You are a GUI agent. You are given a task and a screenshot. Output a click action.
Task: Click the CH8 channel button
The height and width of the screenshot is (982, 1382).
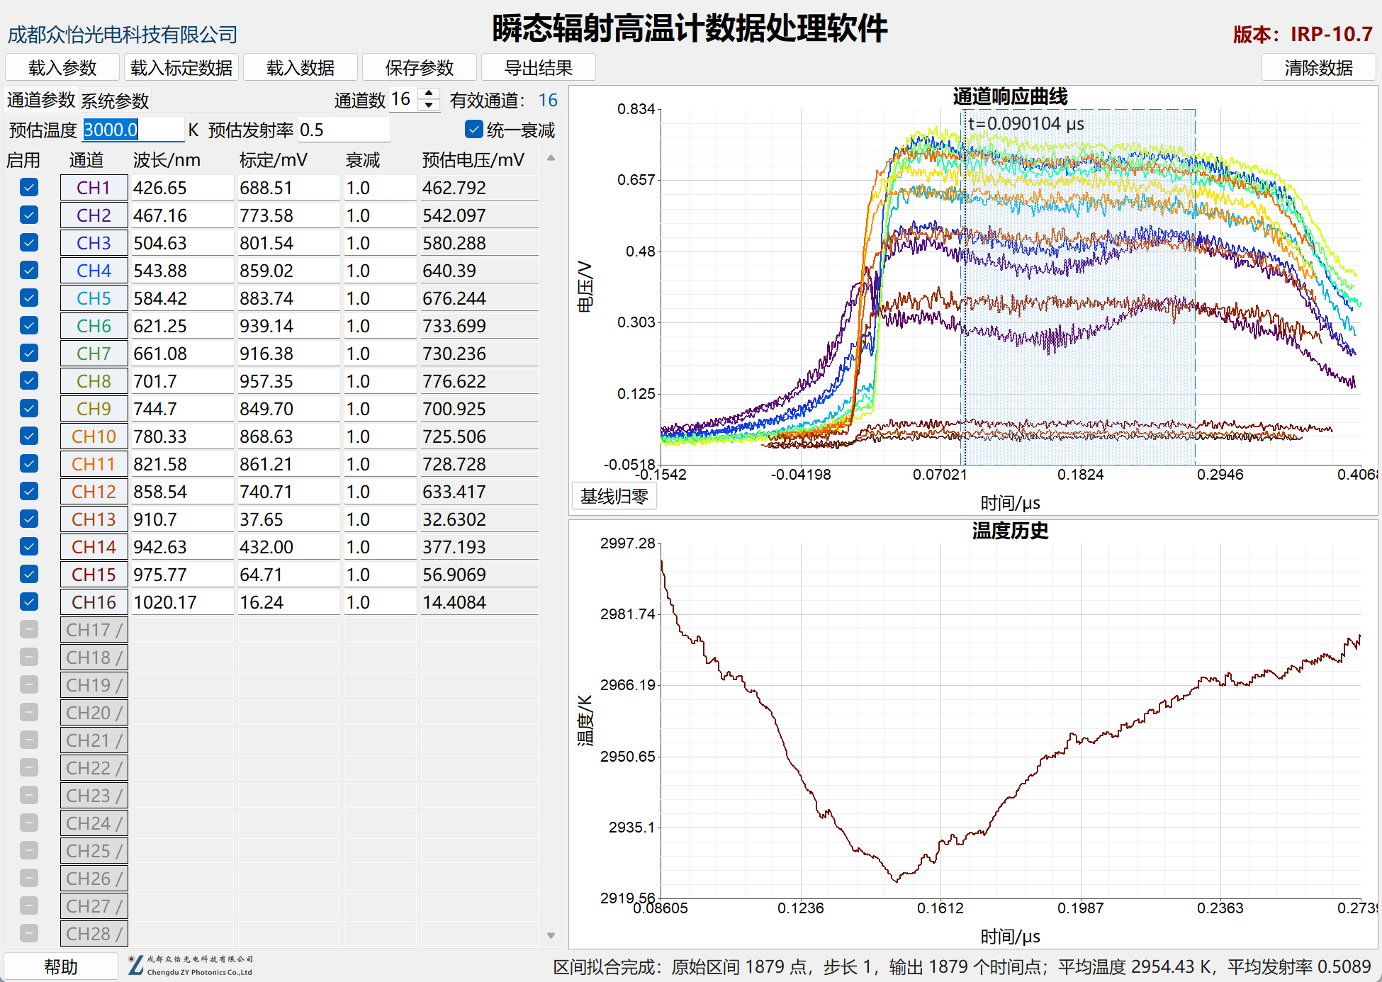(x=94, y=381)
